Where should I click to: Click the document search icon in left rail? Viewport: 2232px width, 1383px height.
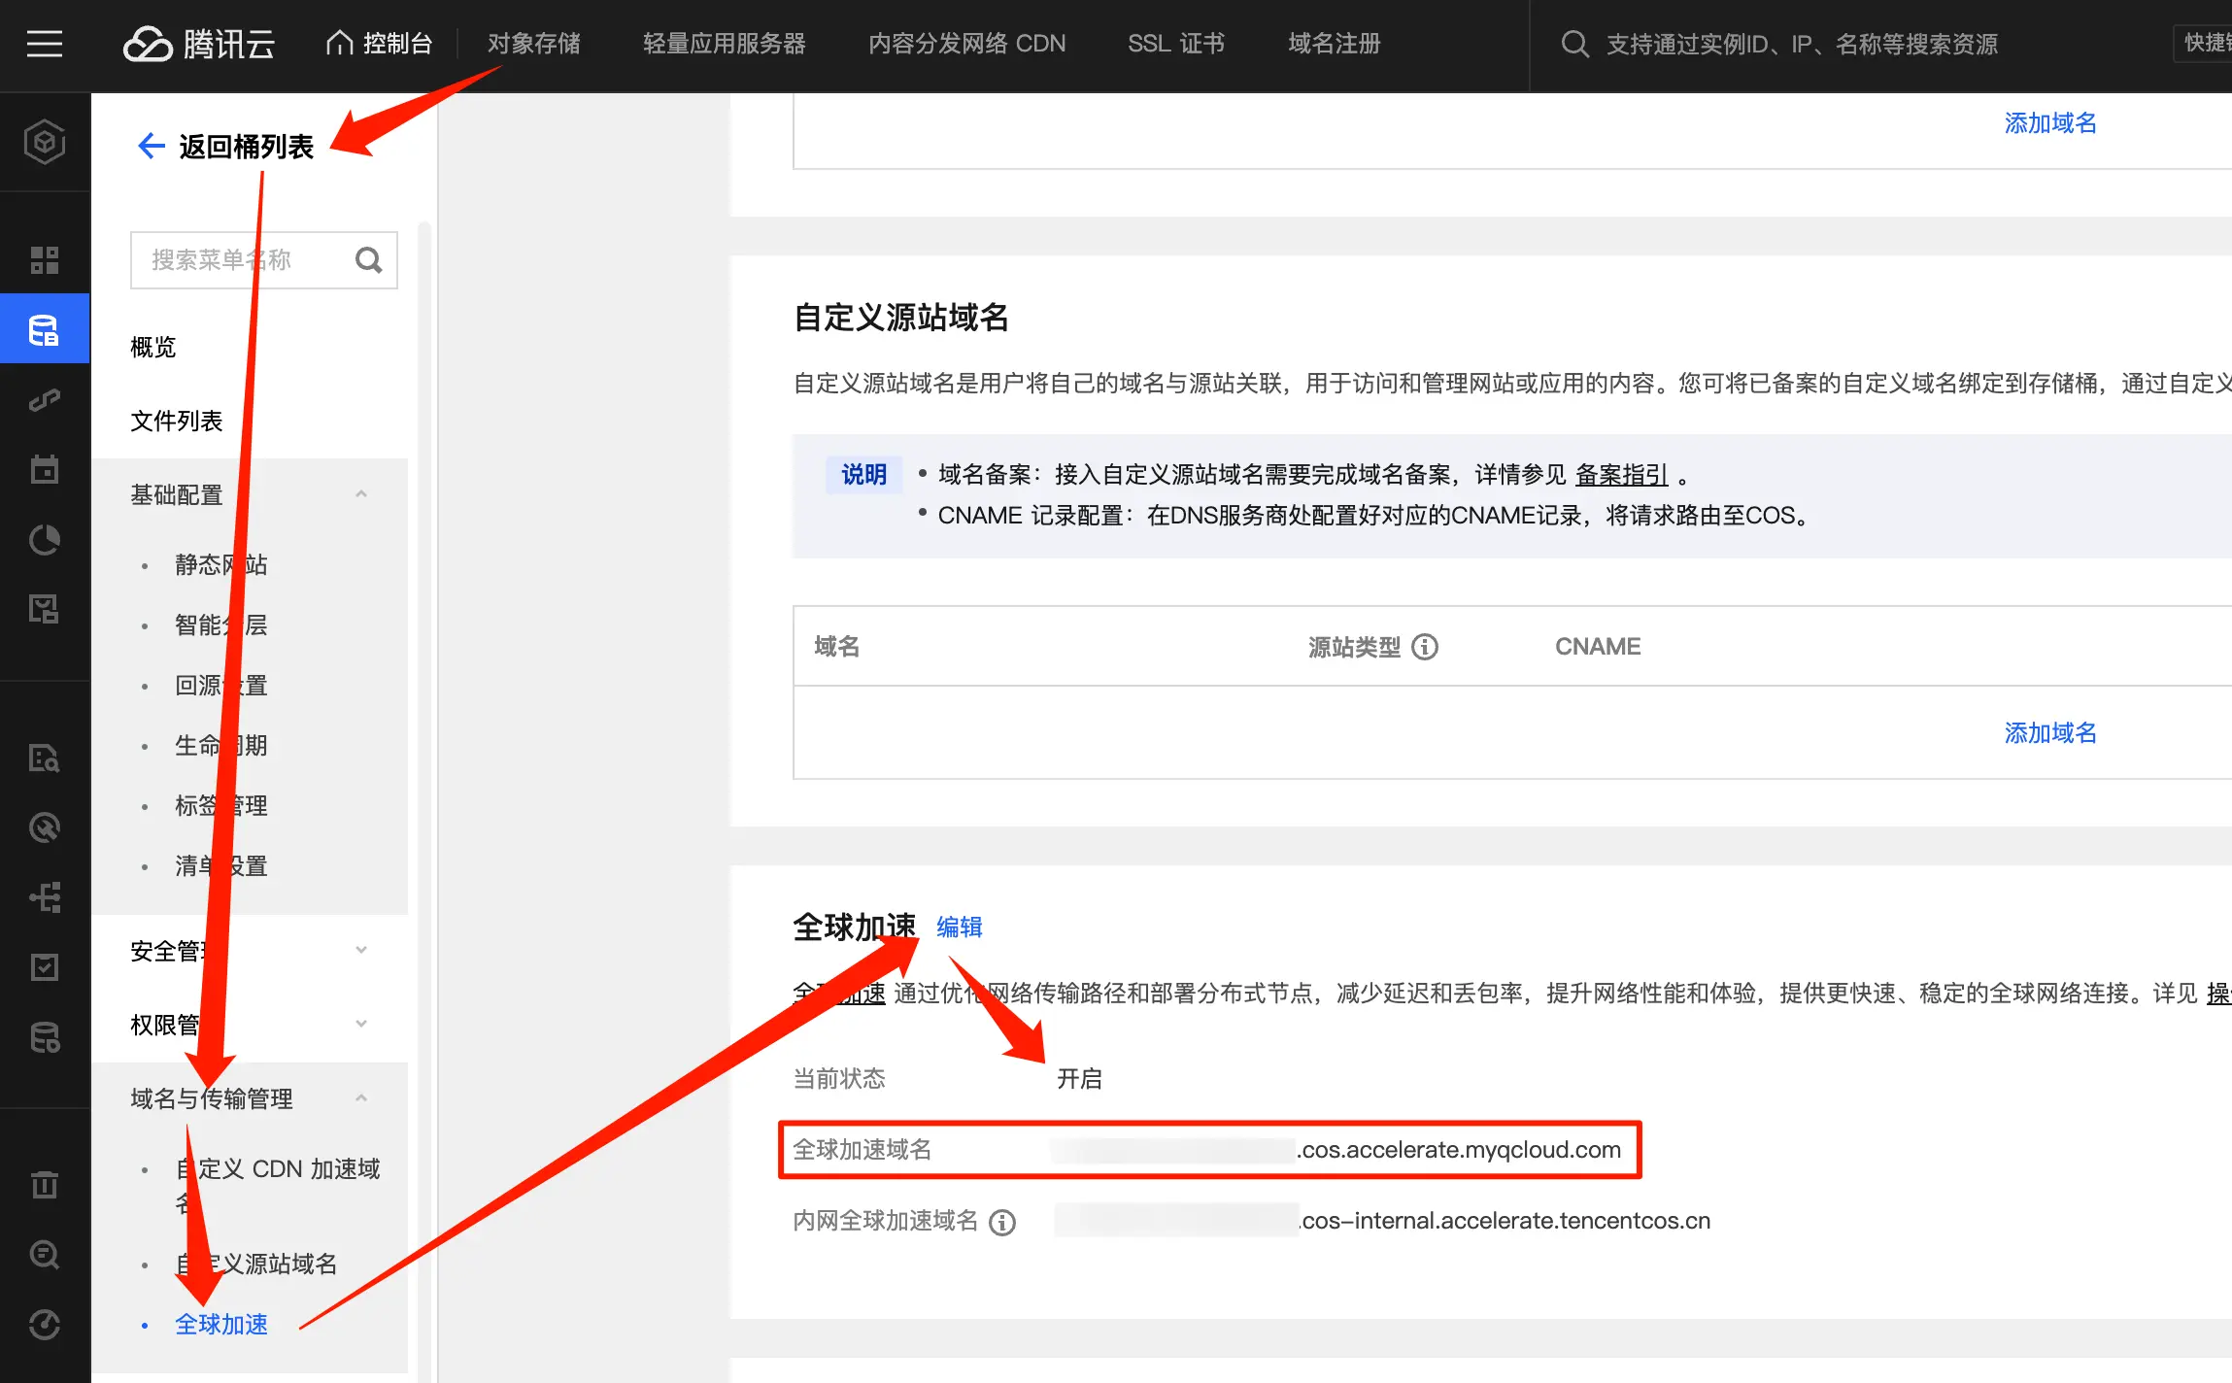[x=45, y=758]
